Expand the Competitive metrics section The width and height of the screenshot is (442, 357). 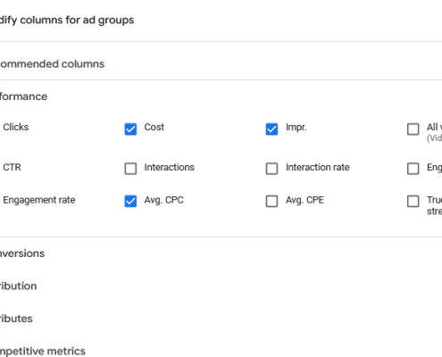43,351
